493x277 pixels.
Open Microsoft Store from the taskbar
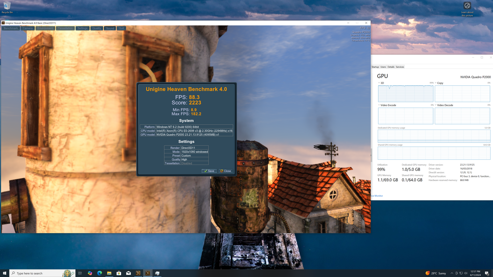pos(119,273)
